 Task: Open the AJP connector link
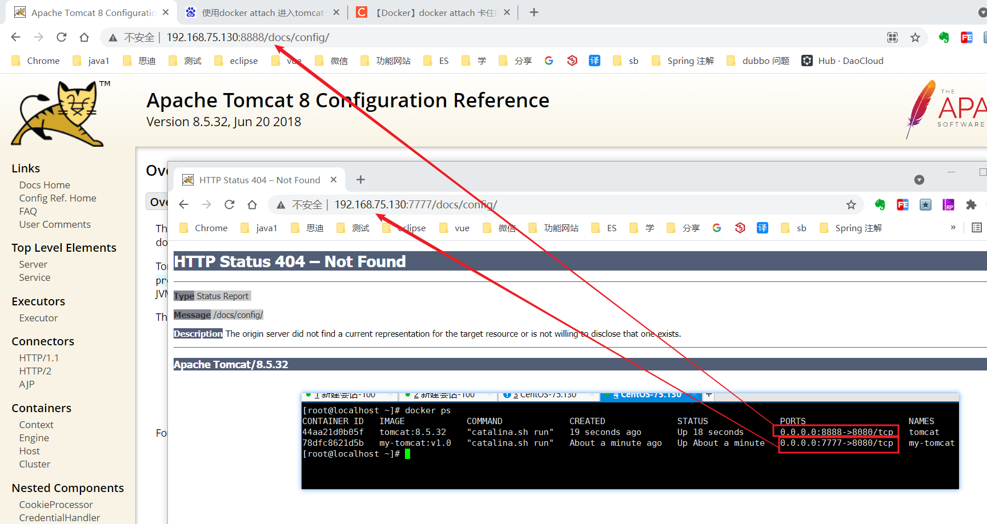[27, 384]
